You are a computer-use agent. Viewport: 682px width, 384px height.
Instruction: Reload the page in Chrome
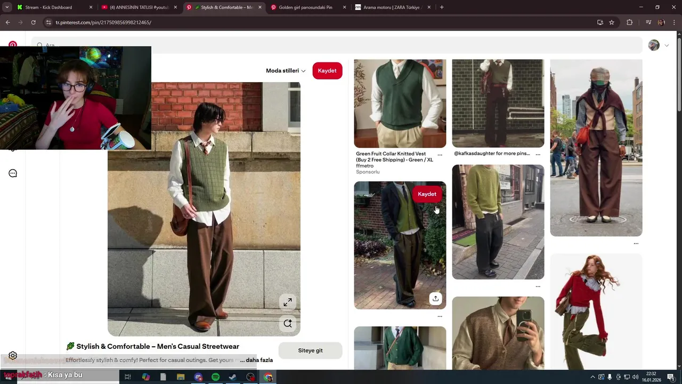[x=33, y=22]
